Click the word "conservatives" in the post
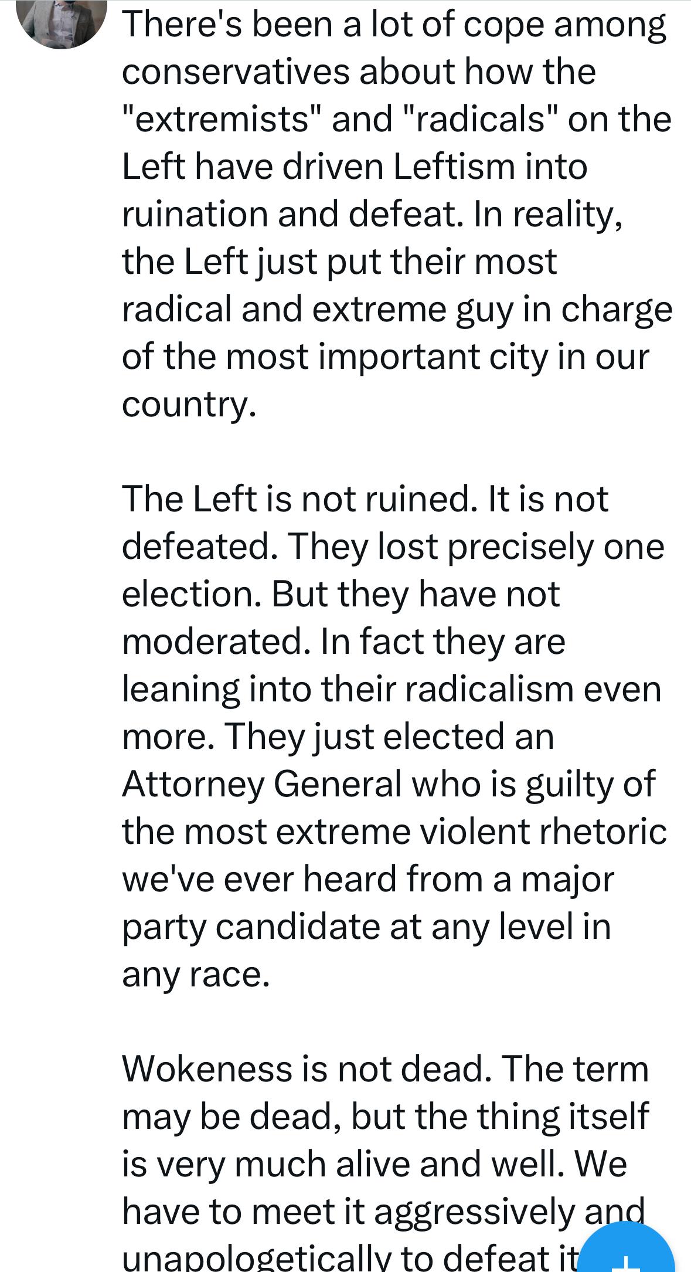 click(x=234, y=72)
